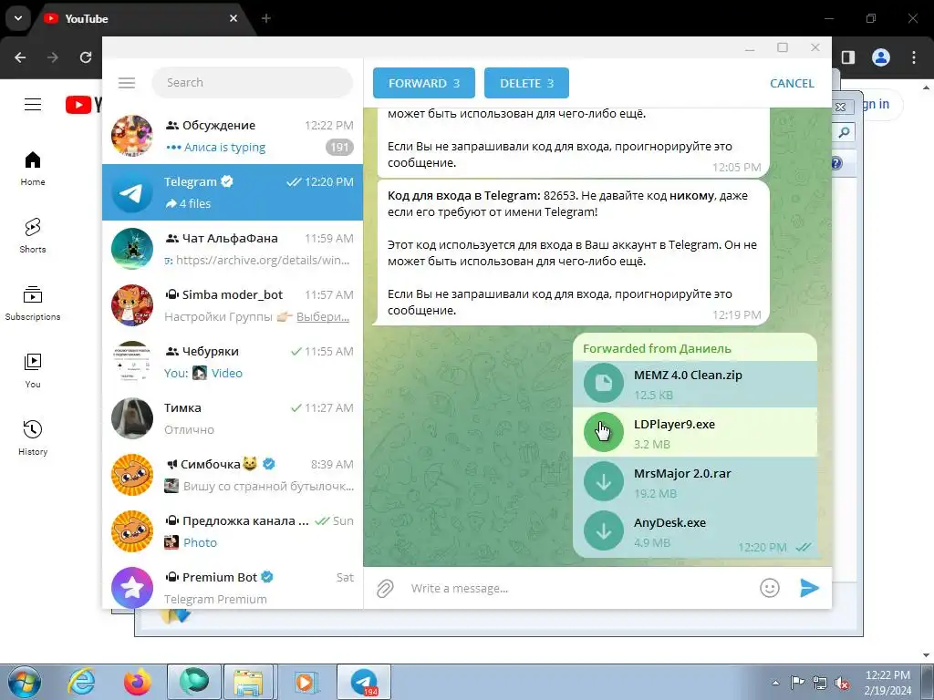Click the Telegram taskbar icon
The width and height of the screenshot is (934, 700).
coord(364,682)
